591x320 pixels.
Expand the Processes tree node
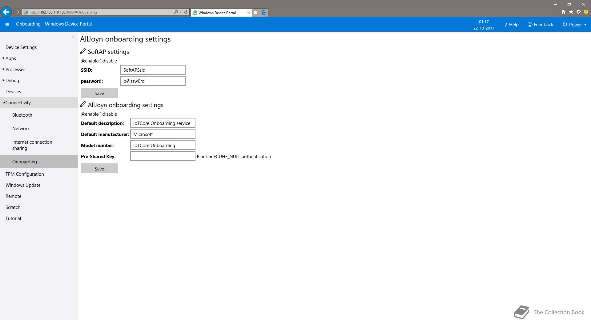click(x=4, y=69)
